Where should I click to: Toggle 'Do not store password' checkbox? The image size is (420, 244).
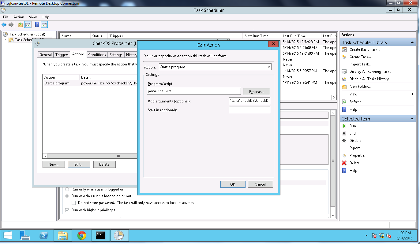pyautogui.click(x=73, y=203)
